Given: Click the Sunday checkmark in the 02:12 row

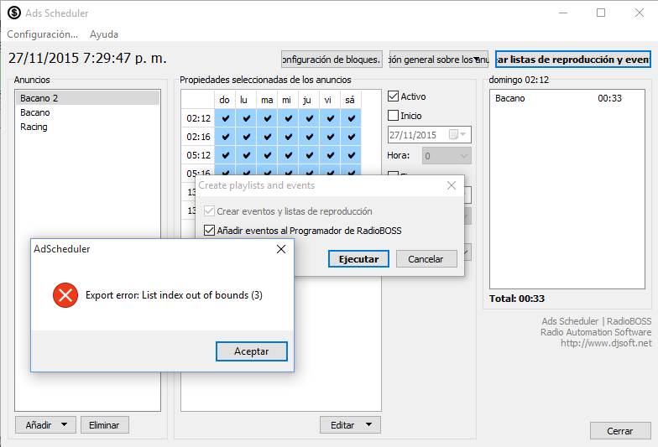Looking at the screenshot, I should click(224, 118).
